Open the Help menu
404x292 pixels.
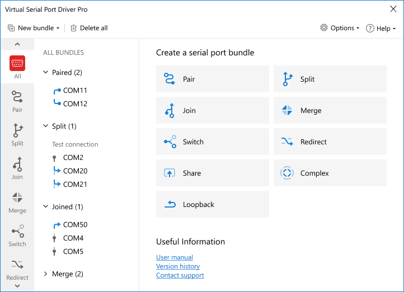(x=380, y=29)
